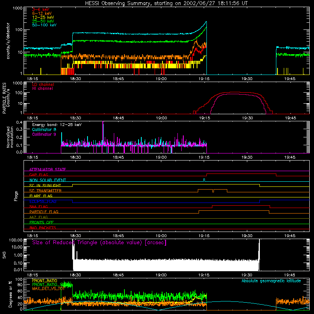Screen dimensions: 314x314
Task: Click the raised SAA_FLAG segment
Action: pos(241,206)
